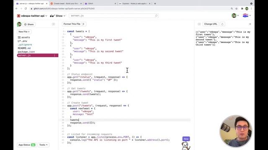268x150 pixels.
Task: Click the Glitch dog mascot icon
Action: point(186,146)
